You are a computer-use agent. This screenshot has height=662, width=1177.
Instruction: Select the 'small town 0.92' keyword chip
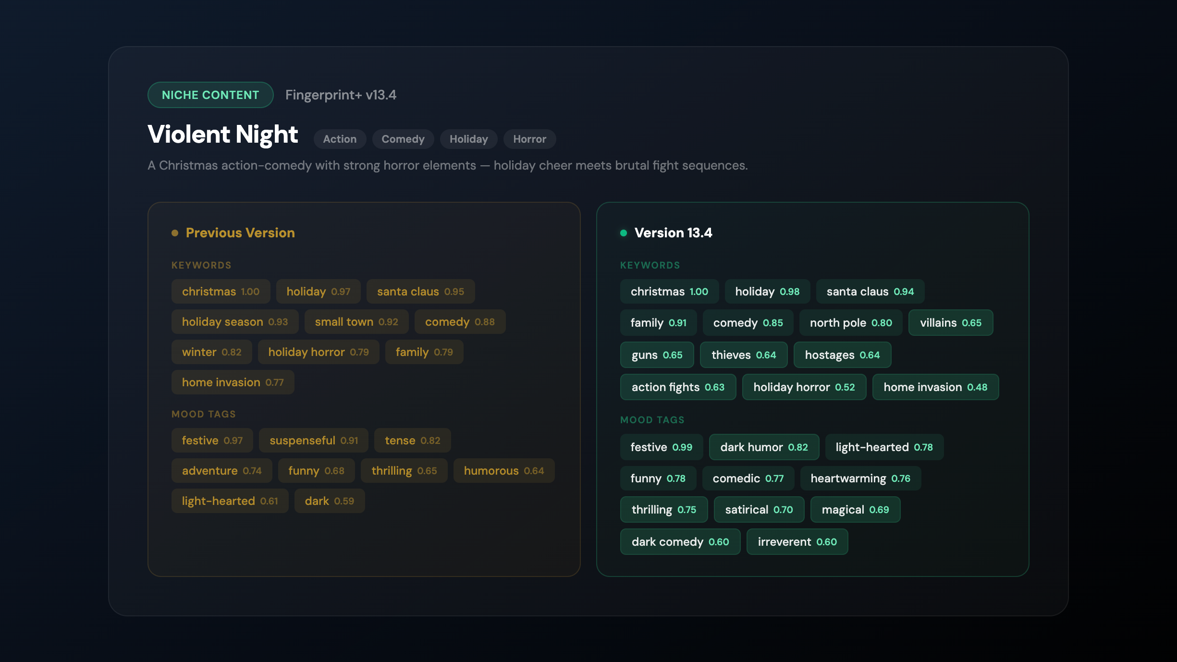pos(356,322)
